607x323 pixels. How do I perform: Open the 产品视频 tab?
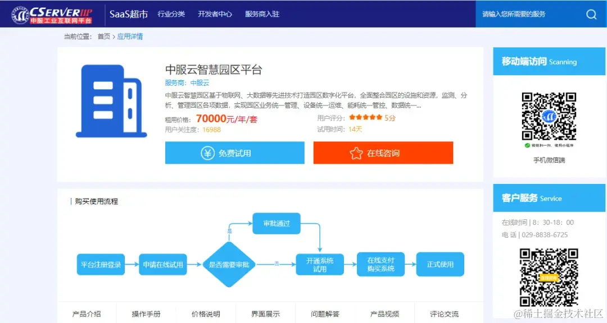pyautogui.click(x=384, y=313)
